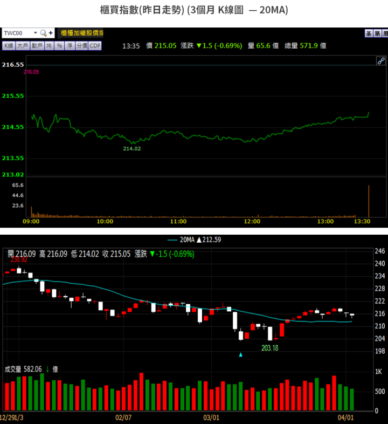
Task: Click the cyan up-arrow marker below the candlesticks
Action: [241, 354]
